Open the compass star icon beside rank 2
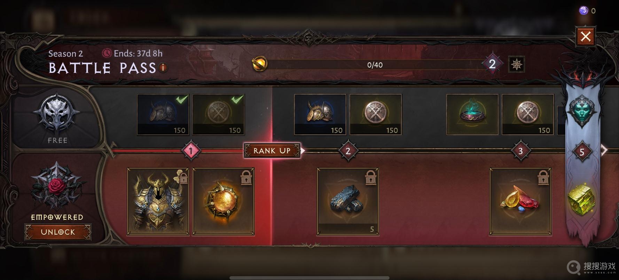Image resolution: width=619 pixels, height=280 pixels. (x=516, y=64)
